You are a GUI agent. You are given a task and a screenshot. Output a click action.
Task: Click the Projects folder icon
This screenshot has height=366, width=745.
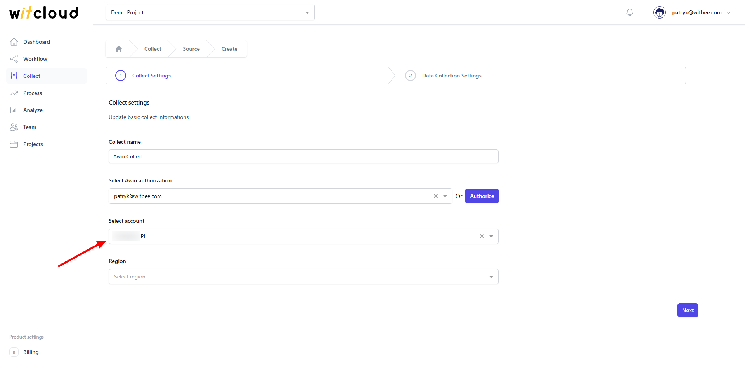[x=14, y=144]
